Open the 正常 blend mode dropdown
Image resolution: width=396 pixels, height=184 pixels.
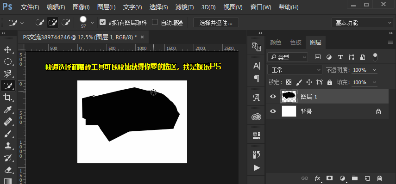pos(295,70)
